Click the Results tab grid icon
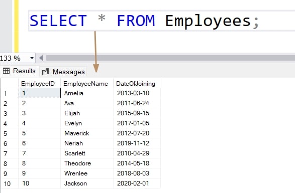 pos(6,71)
